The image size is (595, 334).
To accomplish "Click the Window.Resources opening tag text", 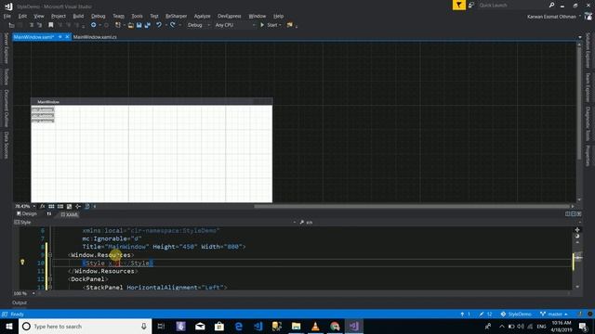I will coord(101,255).
